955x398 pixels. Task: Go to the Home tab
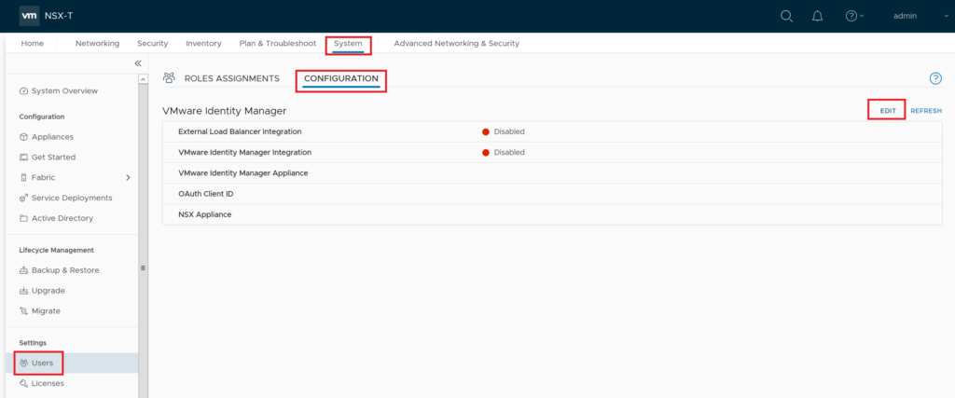pos(33,43)
